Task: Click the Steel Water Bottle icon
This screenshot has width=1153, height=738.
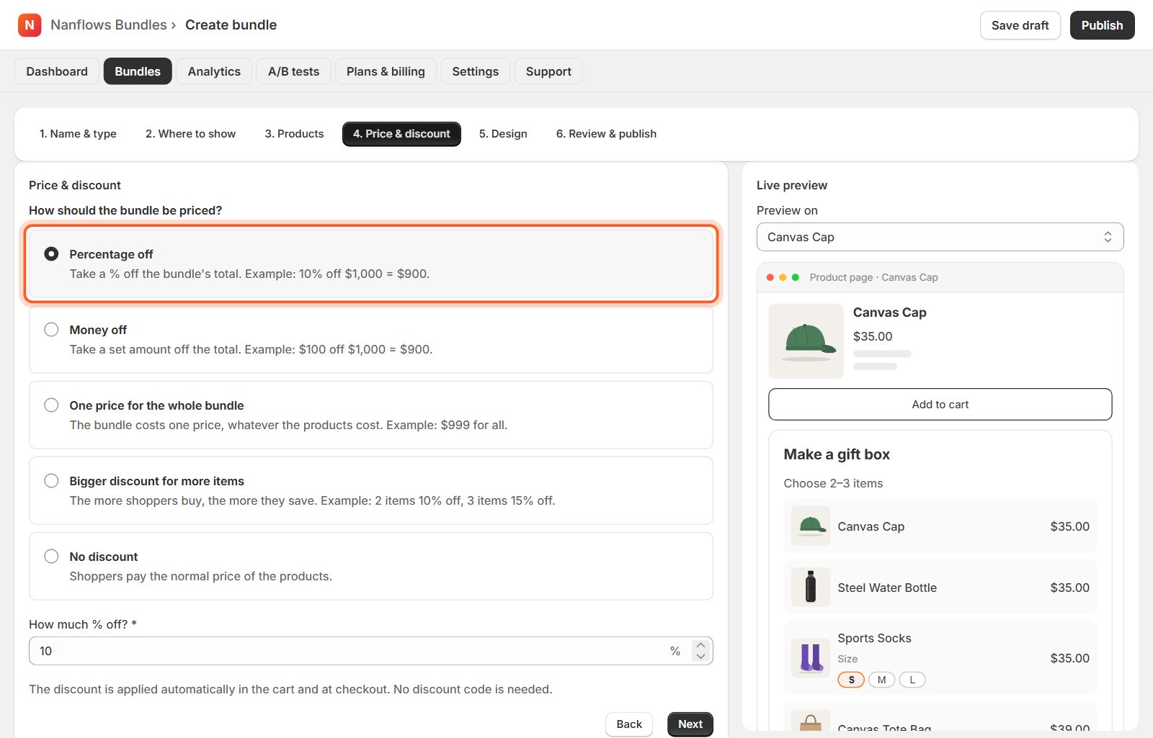Action: pyautogui.click(x=811, y=588)
